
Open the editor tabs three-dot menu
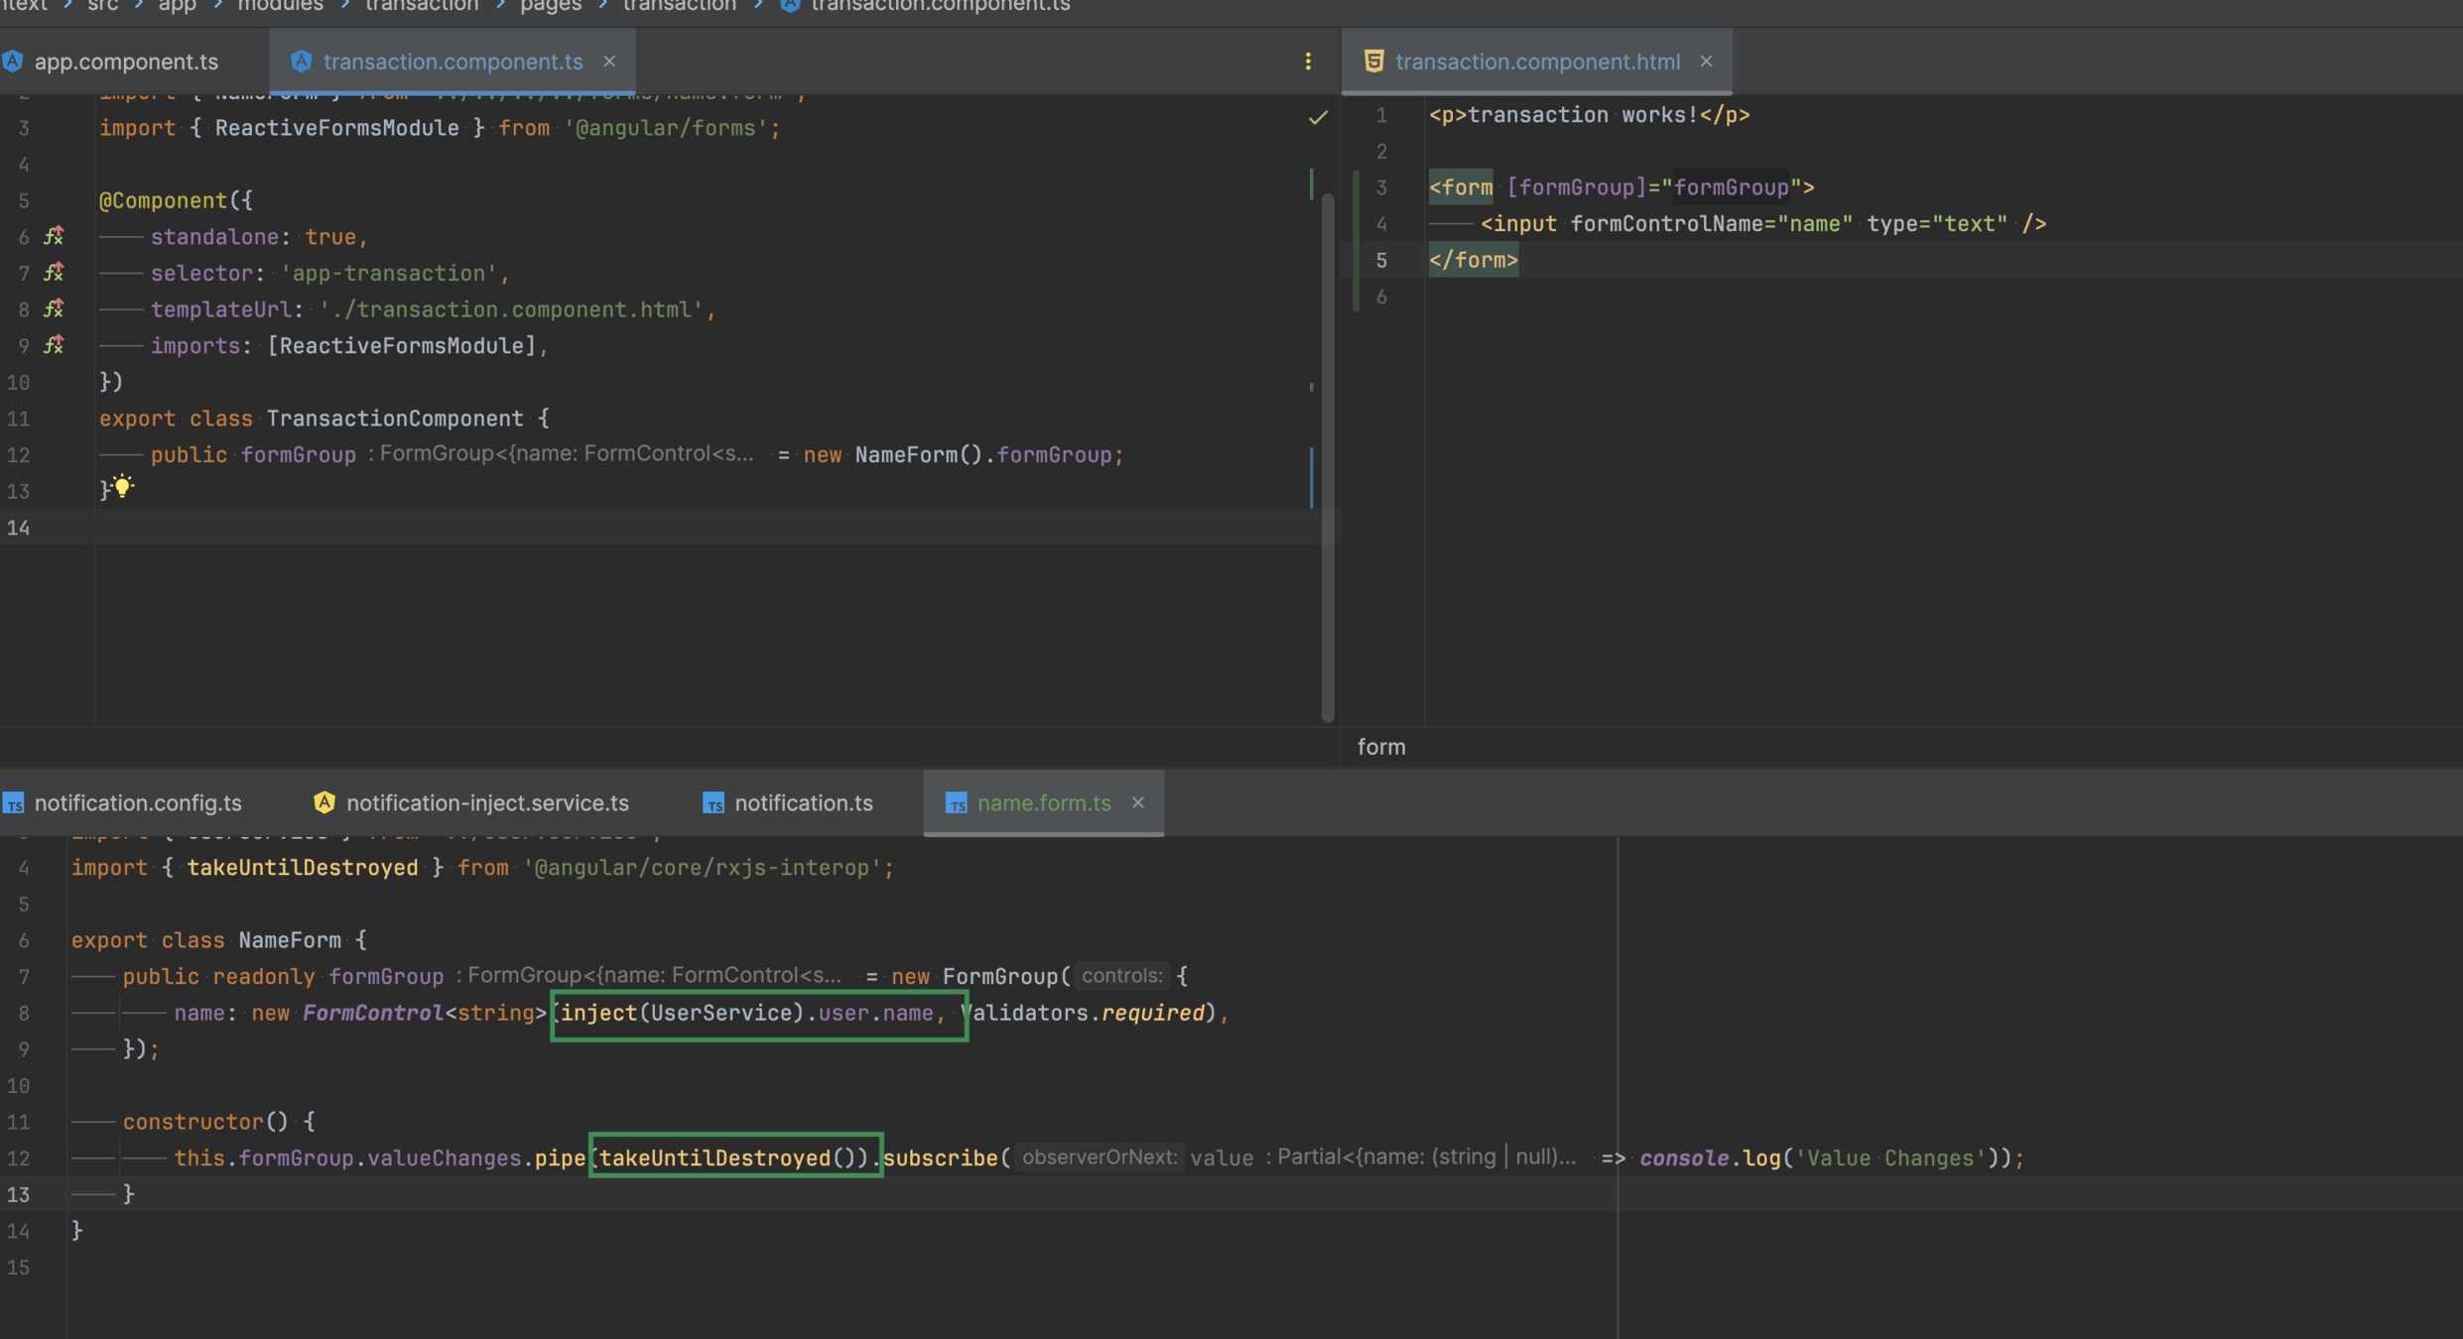coord(1308,61)
